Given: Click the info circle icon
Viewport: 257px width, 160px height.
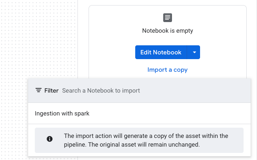Looking at the screenshot, I should tap(50, 139).
